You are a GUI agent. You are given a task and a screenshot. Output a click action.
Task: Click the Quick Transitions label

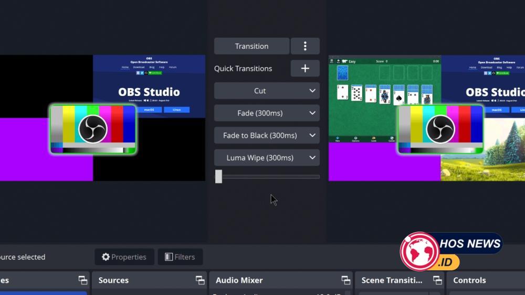pyautogui.click(x=243, y=69)
